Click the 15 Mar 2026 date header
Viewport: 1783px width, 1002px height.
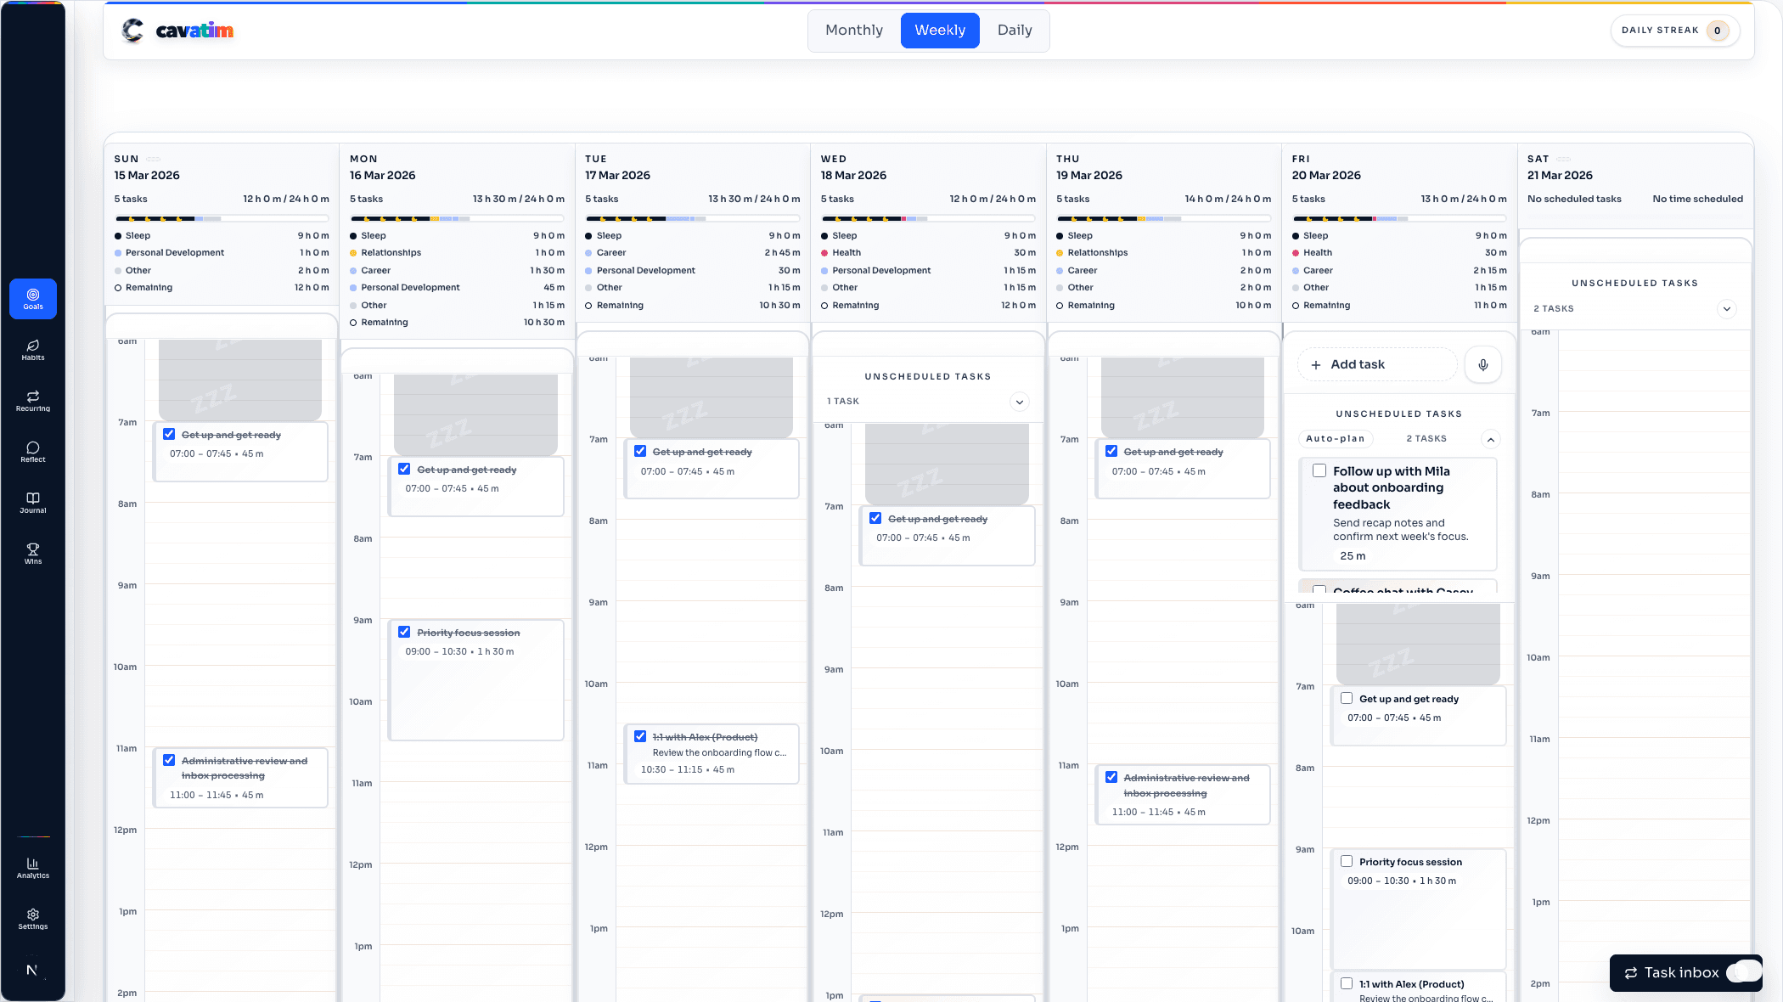coord(147,175)
